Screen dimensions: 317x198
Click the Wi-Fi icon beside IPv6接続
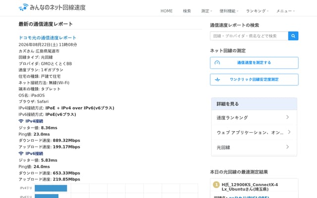point(21,153)
